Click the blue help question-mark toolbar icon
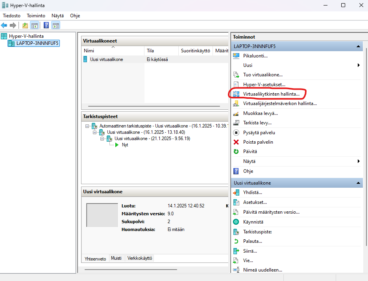 [x=46, y=25]
